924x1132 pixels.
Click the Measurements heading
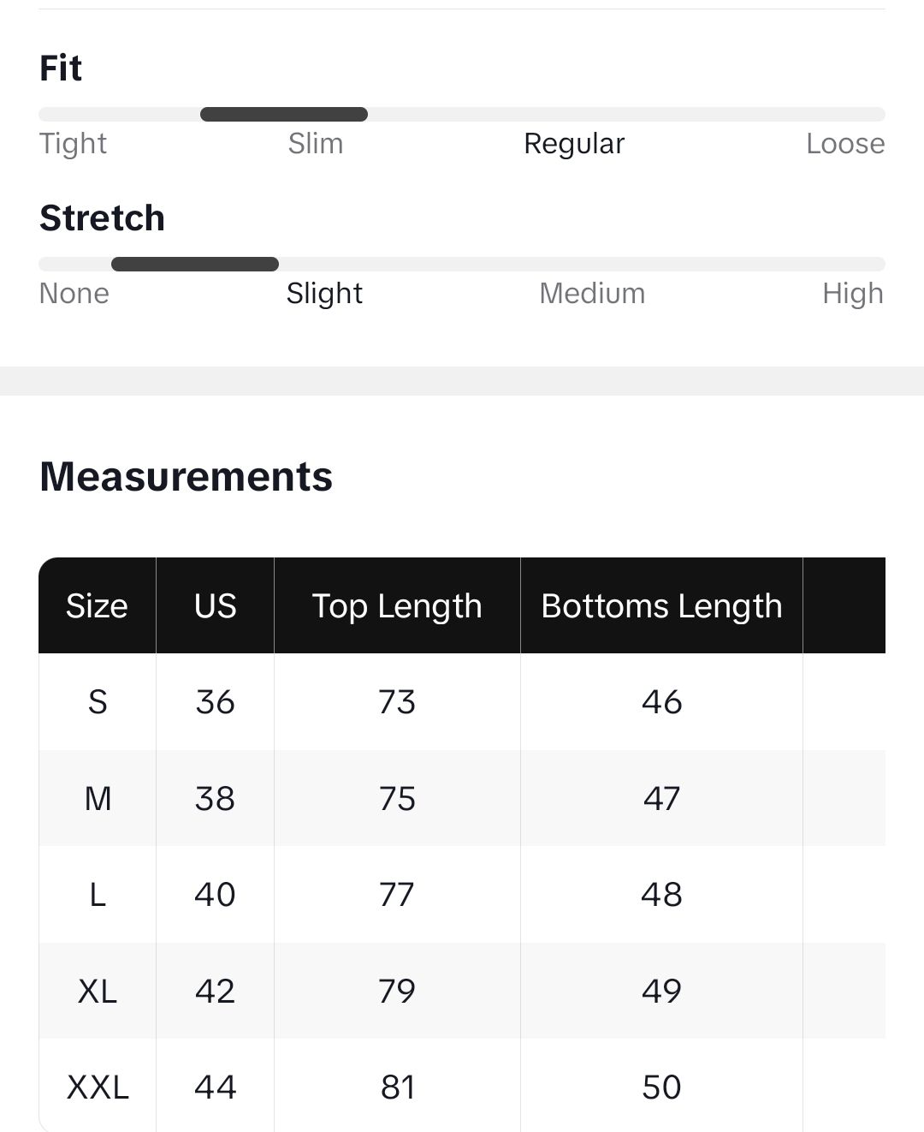(x=186, y=477)
